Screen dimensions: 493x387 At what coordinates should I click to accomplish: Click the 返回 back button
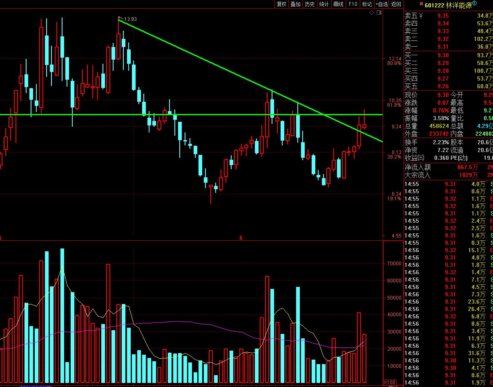click(x=396, y=4)
